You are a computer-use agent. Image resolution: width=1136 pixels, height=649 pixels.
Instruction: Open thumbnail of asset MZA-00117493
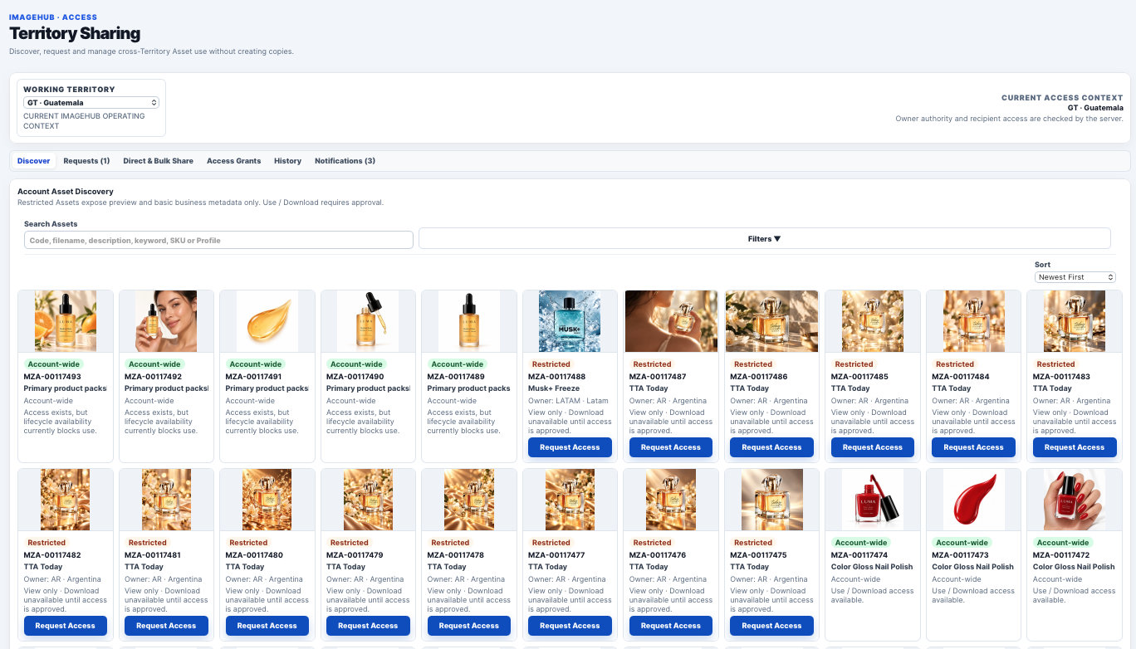coord(66,321)
